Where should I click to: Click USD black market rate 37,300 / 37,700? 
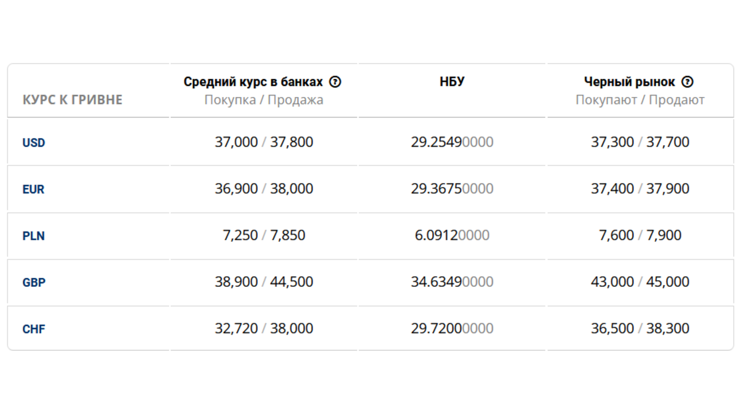point(640,142)
